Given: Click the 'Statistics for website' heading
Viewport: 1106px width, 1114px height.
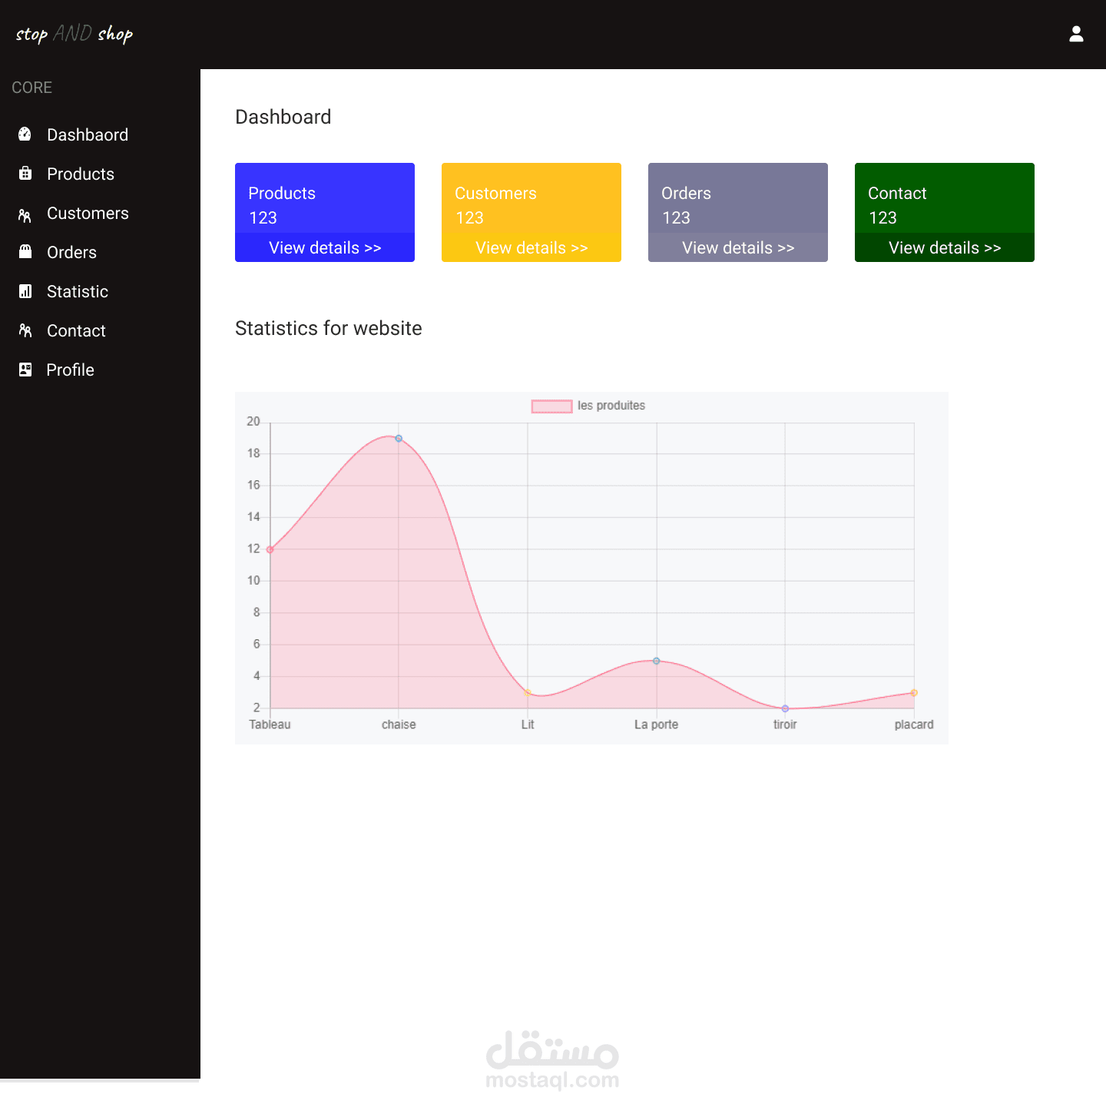Looking at the screenshot, I should (329, 328).
